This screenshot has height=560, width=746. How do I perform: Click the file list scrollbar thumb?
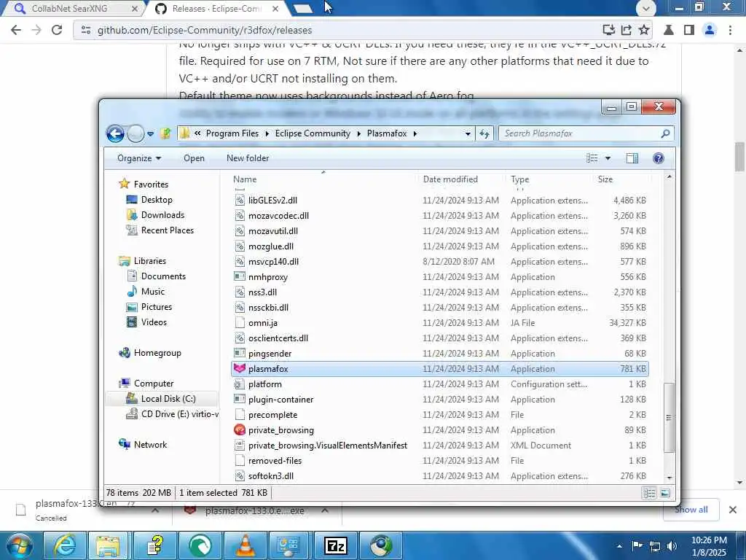click(x=669, y=417)
